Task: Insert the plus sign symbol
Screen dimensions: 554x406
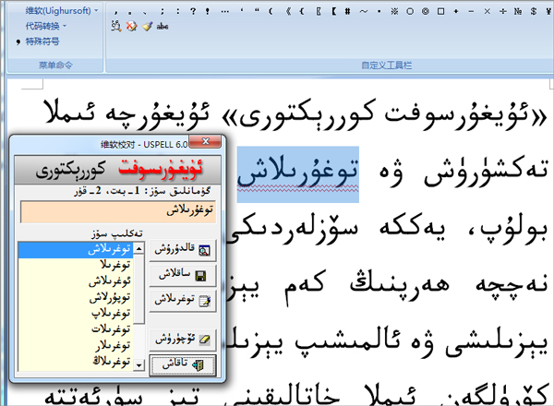Action: point(456,12)
